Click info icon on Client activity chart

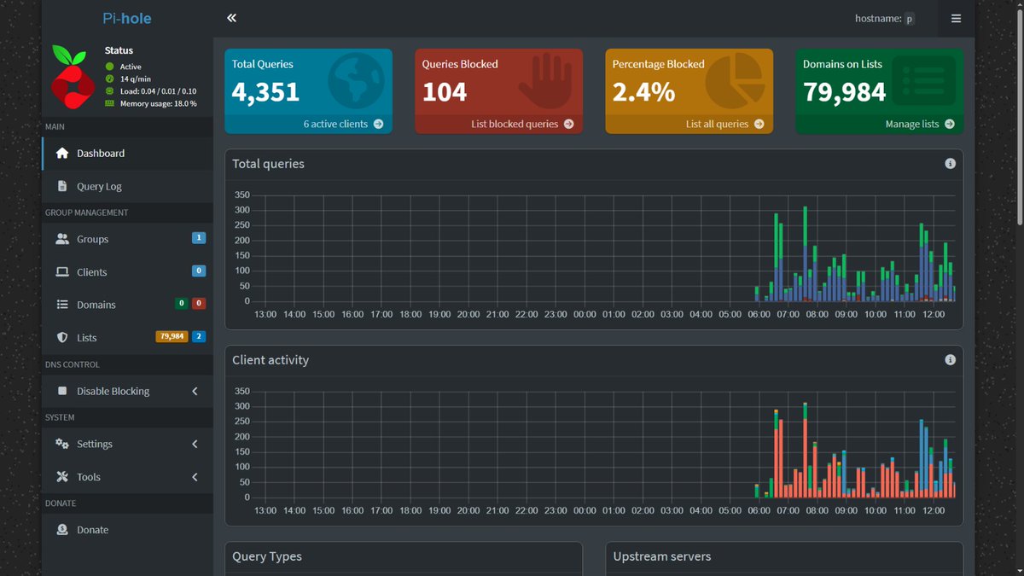click(x=950, y=360)
